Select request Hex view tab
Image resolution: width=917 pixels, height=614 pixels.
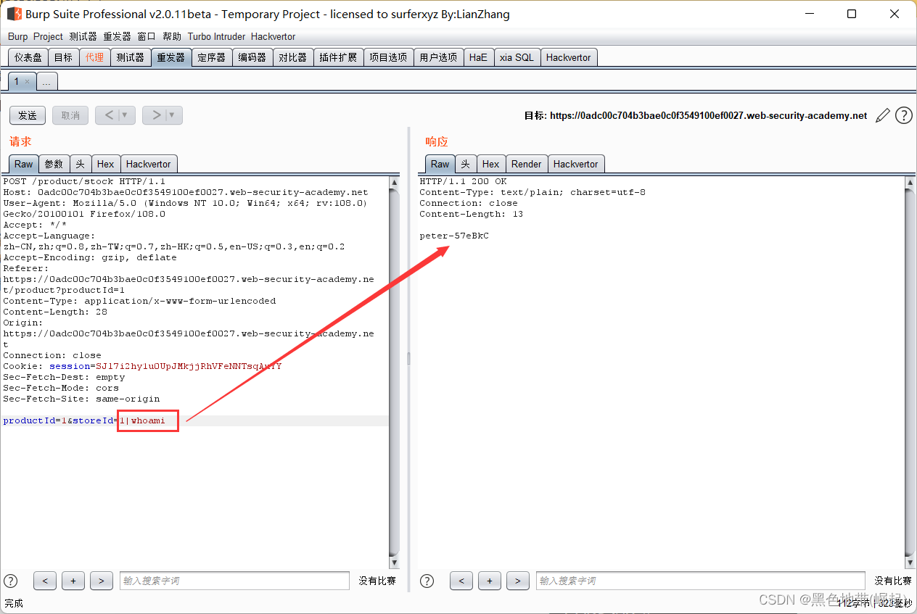pos(106,164)
